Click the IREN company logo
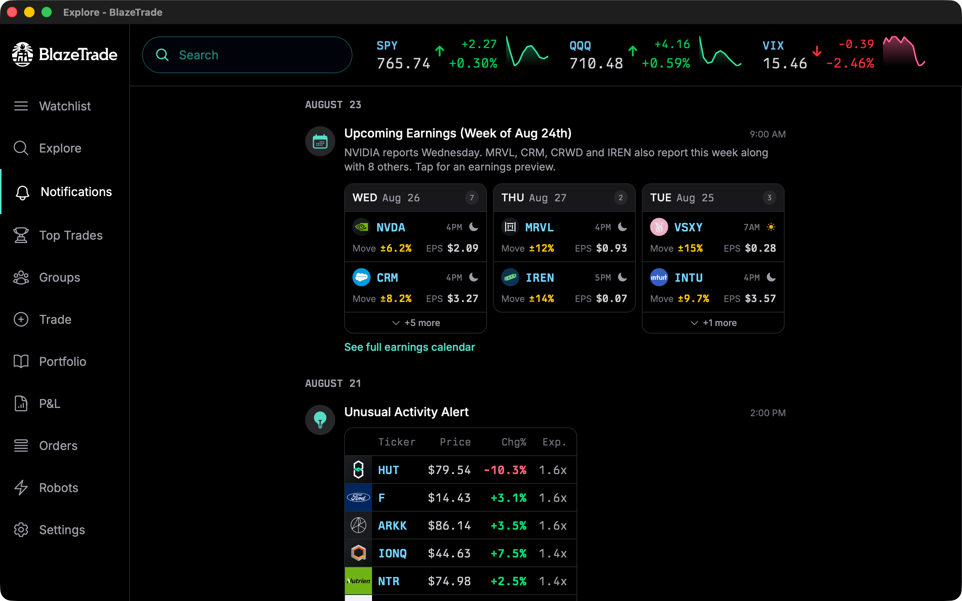 coord(510,278)
